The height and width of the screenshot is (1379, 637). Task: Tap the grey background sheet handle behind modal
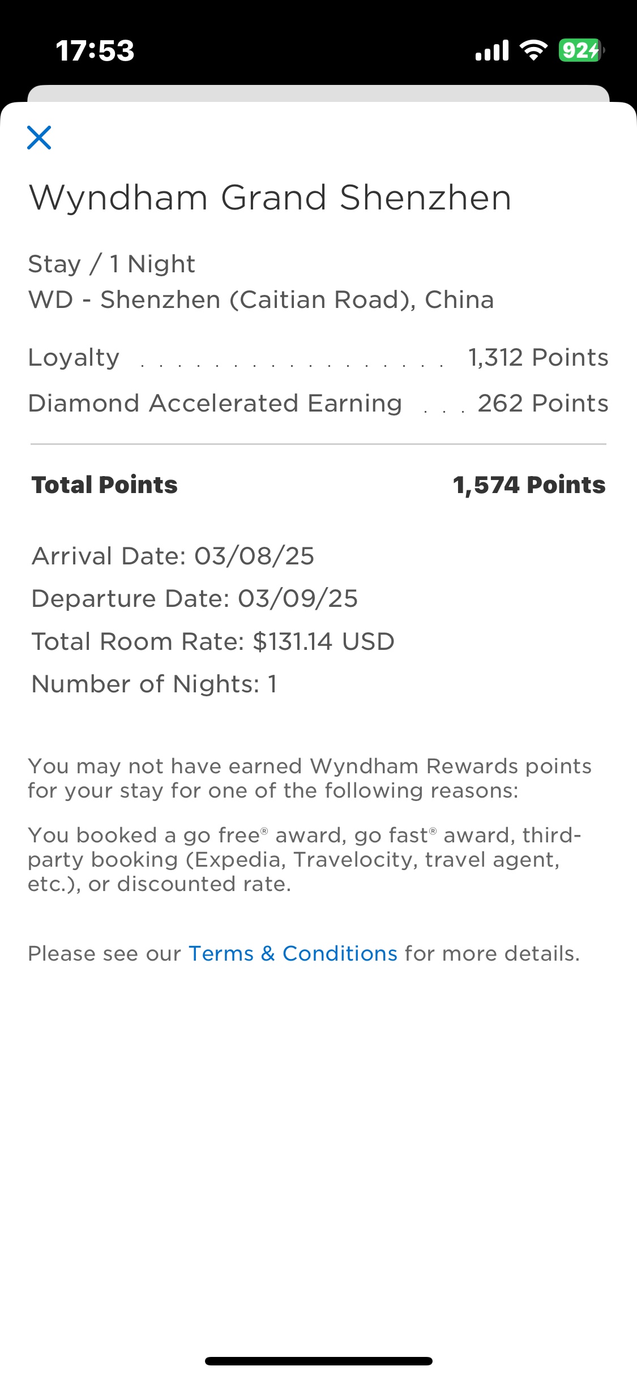coord(318,93)
